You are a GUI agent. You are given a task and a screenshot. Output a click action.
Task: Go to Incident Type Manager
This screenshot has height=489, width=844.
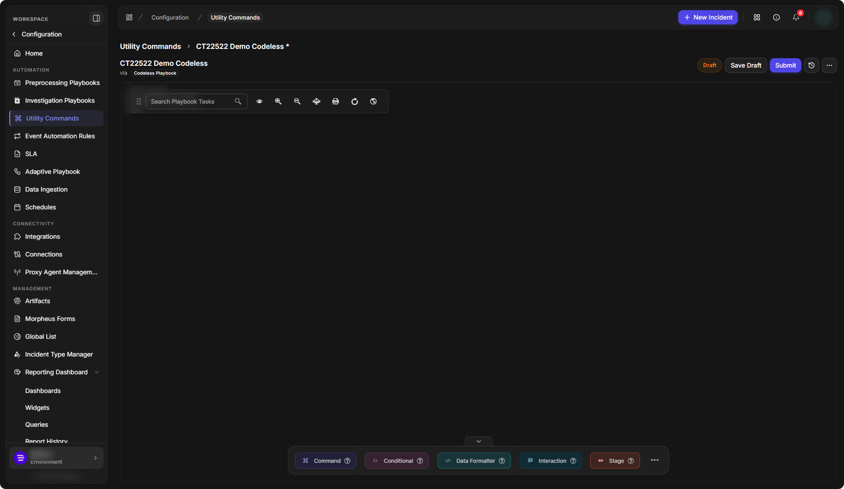tap(56, 354)
